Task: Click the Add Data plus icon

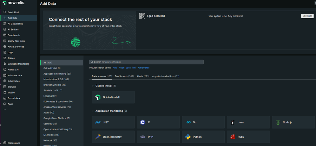Action: point(5,18)
